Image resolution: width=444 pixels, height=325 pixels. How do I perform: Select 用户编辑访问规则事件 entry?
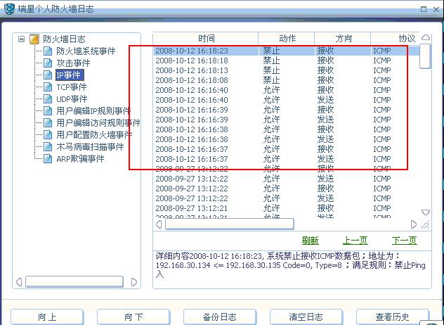[x=98, y=122]
